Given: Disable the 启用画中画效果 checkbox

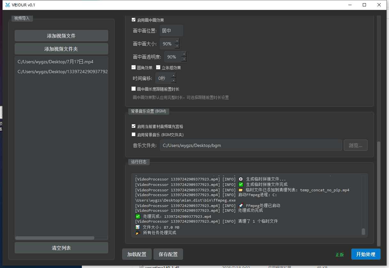Looking at the screenshot, I should [134, 20].
